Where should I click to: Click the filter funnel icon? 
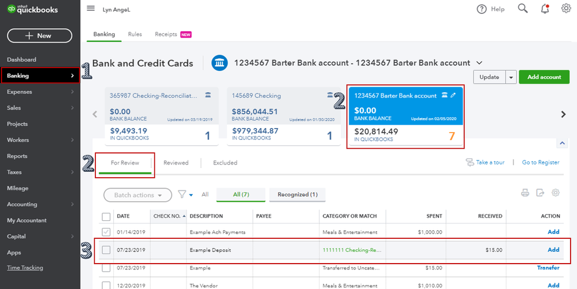coord(182,194)
